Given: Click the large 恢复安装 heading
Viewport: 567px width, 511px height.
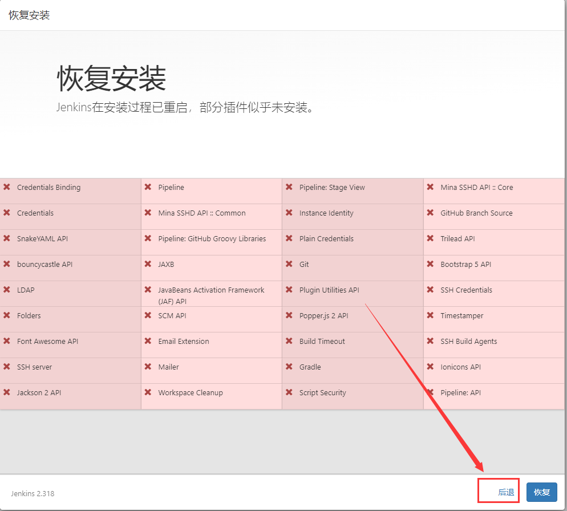Looking at the screenshot, I should pyautogui.click(x=111, y=78).
